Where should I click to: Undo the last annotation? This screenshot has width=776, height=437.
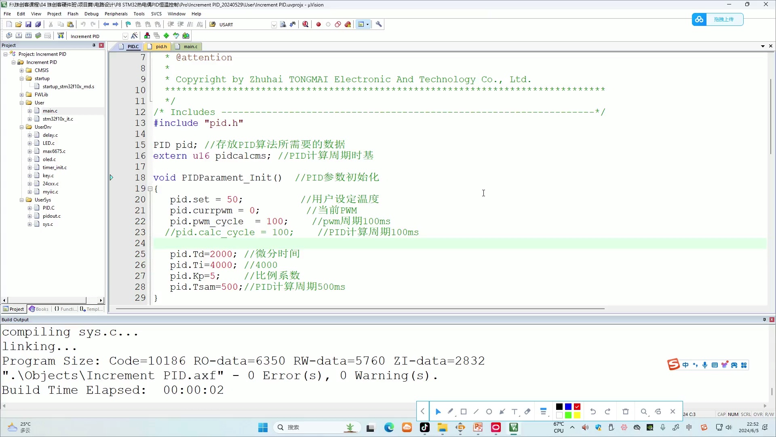point(593,411)
